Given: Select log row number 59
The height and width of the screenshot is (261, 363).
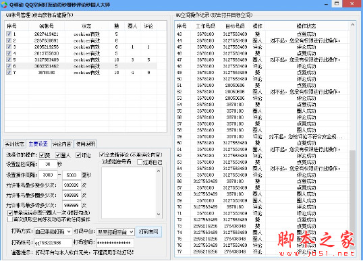Looking at the screenshot, I should click(x=262, y=136).
